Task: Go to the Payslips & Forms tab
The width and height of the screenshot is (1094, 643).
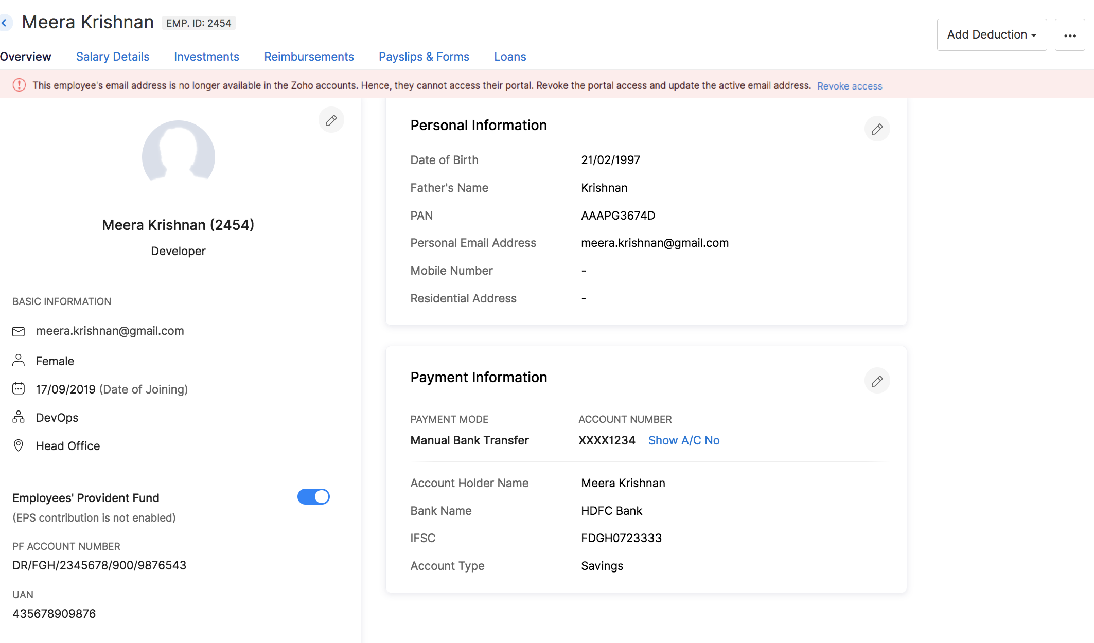Action: tap(424, 57)
